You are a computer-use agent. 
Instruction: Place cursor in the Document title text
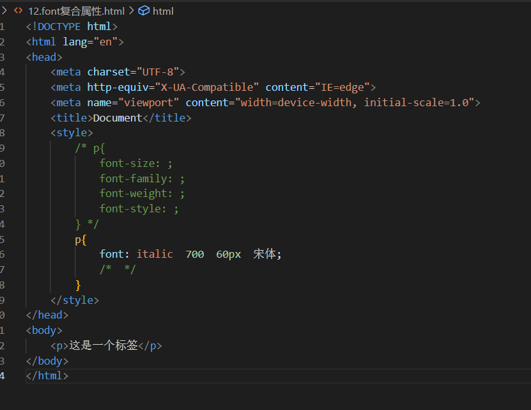118,118
